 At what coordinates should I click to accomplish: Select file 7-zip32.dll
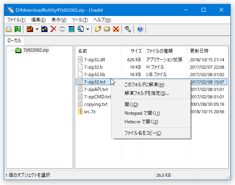pyautogui.click(x=95, y=60)
